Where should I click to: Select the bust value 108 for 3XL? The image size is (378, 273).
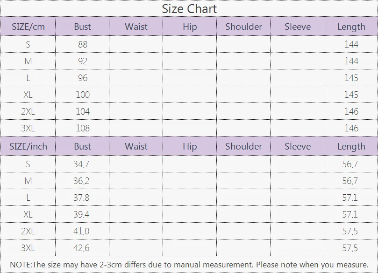click(82, 128)
